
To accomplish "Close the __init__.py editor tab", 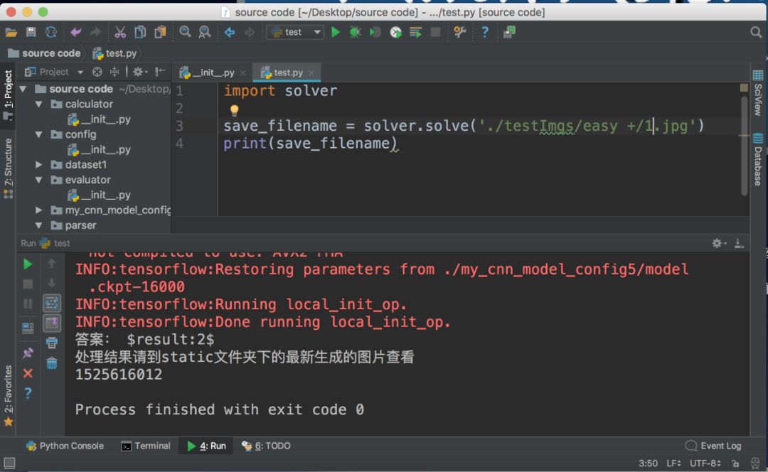I will [x=242, y=73].
